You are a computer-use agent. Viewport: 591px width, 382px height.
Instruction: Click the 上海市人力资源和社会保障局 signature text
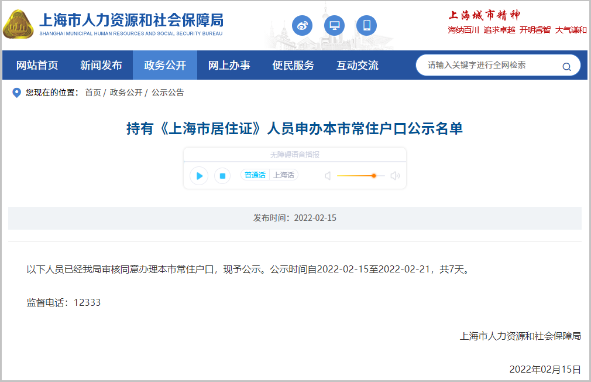(520, 336)
